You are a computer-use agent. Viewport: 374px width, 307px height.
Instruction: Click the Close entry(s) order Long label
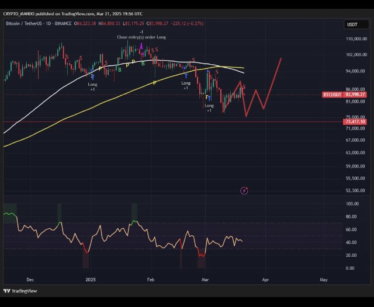click(141, 37)
